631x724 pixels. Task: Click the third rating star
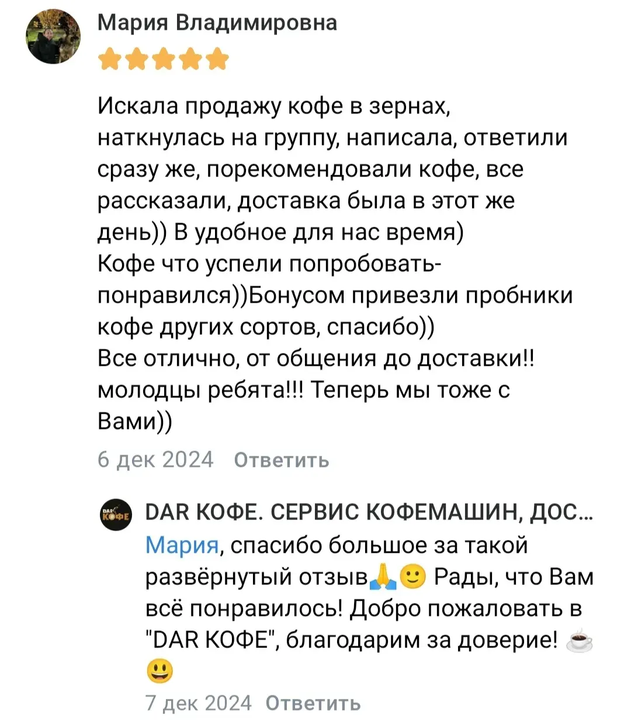pyautogui.click(x=164, y=59)
